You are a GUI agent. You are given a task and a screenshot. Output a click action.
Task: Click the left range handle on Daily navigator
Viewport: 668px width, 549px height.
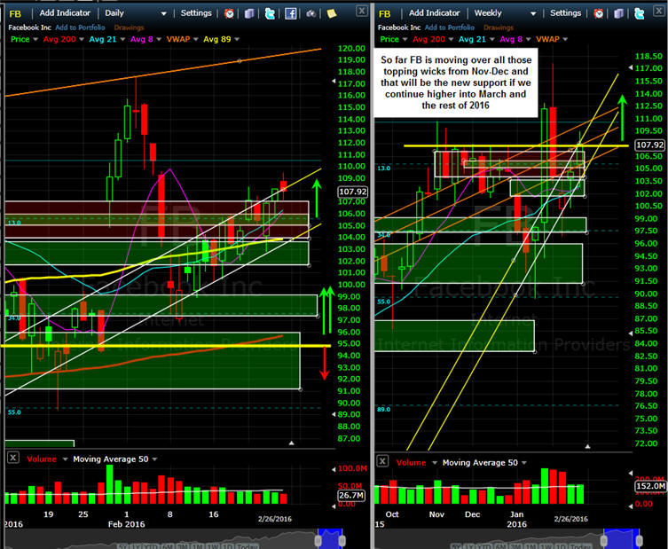[318, 540]
